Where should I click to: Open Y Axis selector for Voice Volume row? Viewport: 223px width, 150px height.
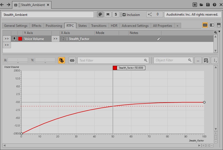(x=7, y=39)
